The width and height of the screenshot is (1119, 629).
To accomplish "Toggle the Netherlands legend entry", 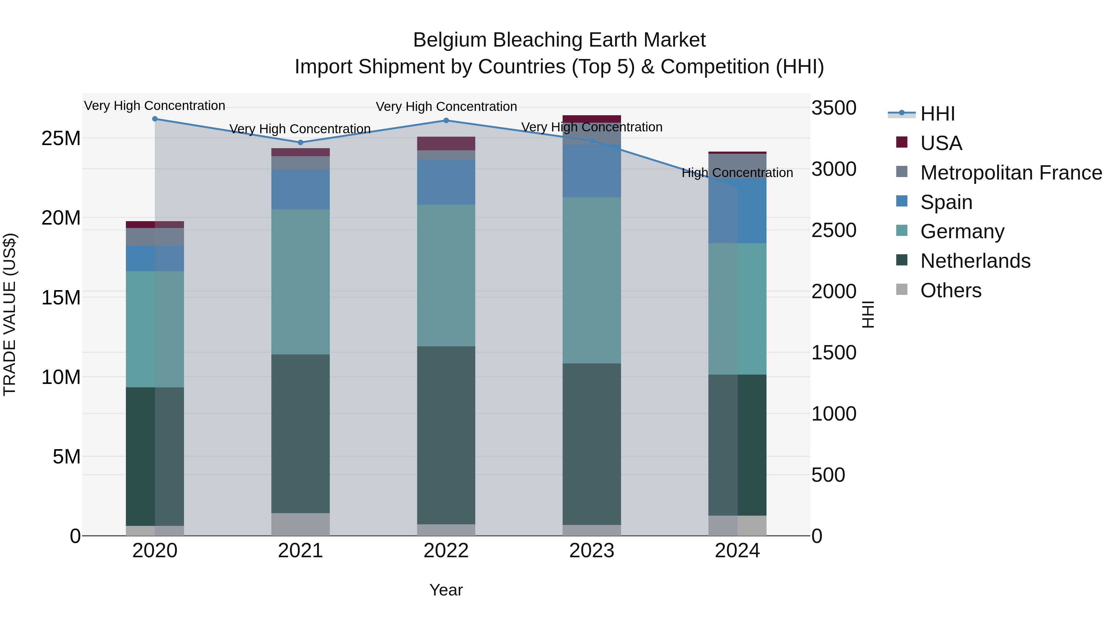I will [x=963, y=261].
